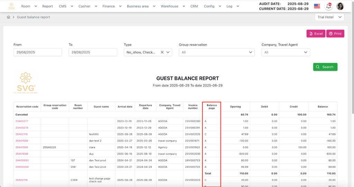Screen dimensions: 354x187
Task: Open the user profile avatar
Action: (x=340, y=6)
